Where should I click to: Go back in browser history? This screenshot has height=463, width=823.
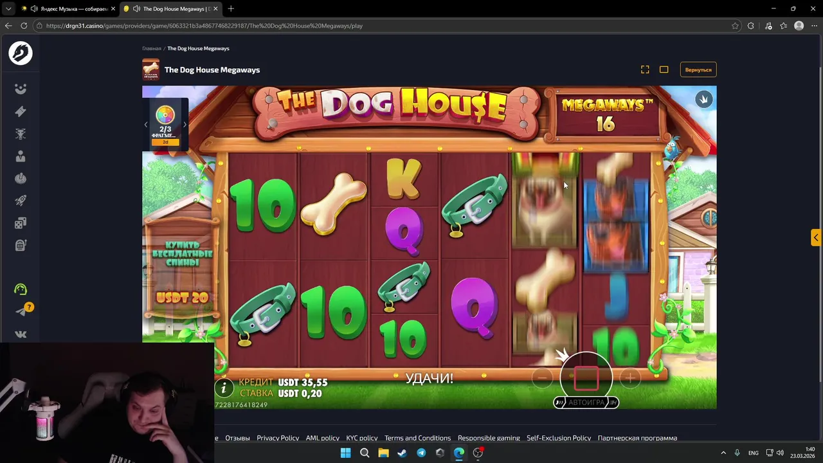pyautogui.click(x=8, y=26)
